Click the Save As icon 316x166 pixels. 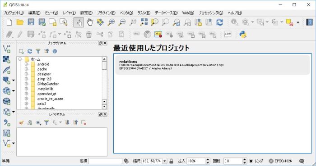(x=42, y=22)
